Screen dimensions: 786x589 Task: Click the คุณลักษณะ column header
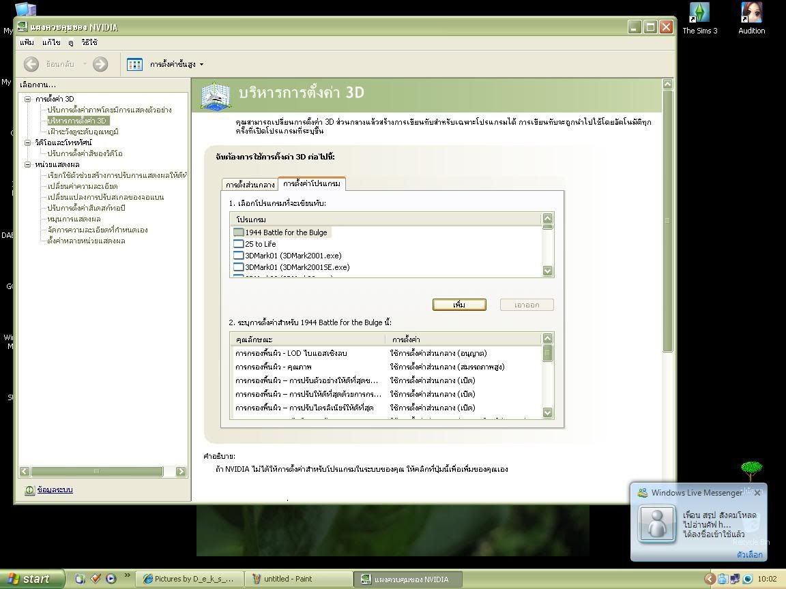pos(308,339)
